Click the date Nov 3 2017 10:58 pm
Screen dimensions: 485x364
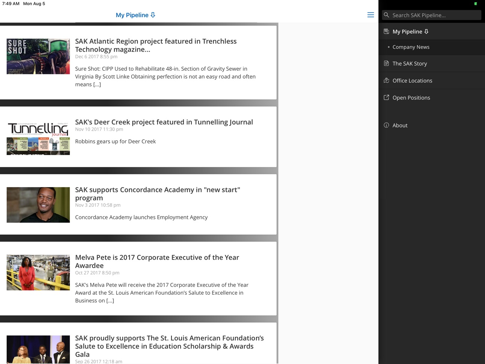98,205
